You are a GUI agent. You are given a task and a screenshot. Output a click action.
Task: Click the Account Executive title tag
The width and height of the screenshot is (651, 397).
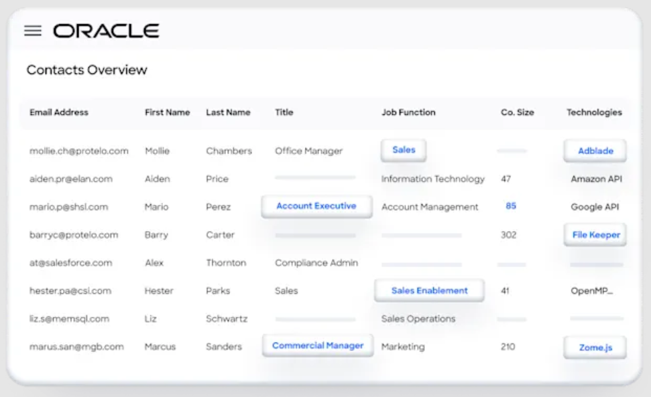(316, 206)
